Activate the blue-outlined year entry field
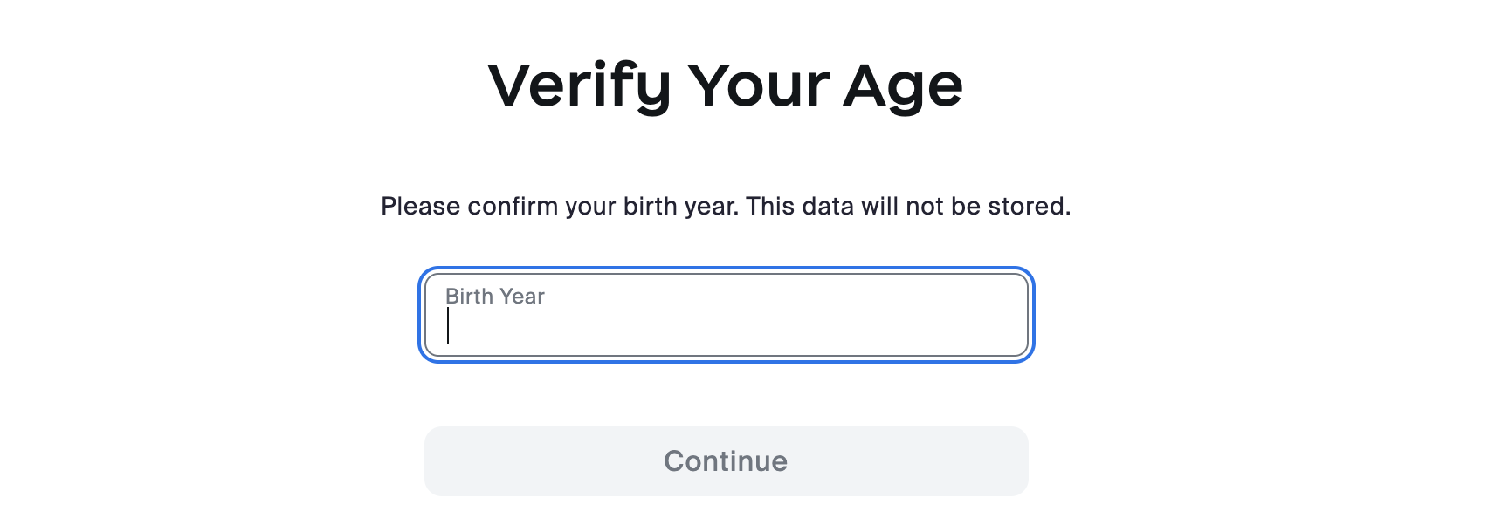Image resolution: width=1488 pixels, height=532 pixels. click(x=726, y=315)
